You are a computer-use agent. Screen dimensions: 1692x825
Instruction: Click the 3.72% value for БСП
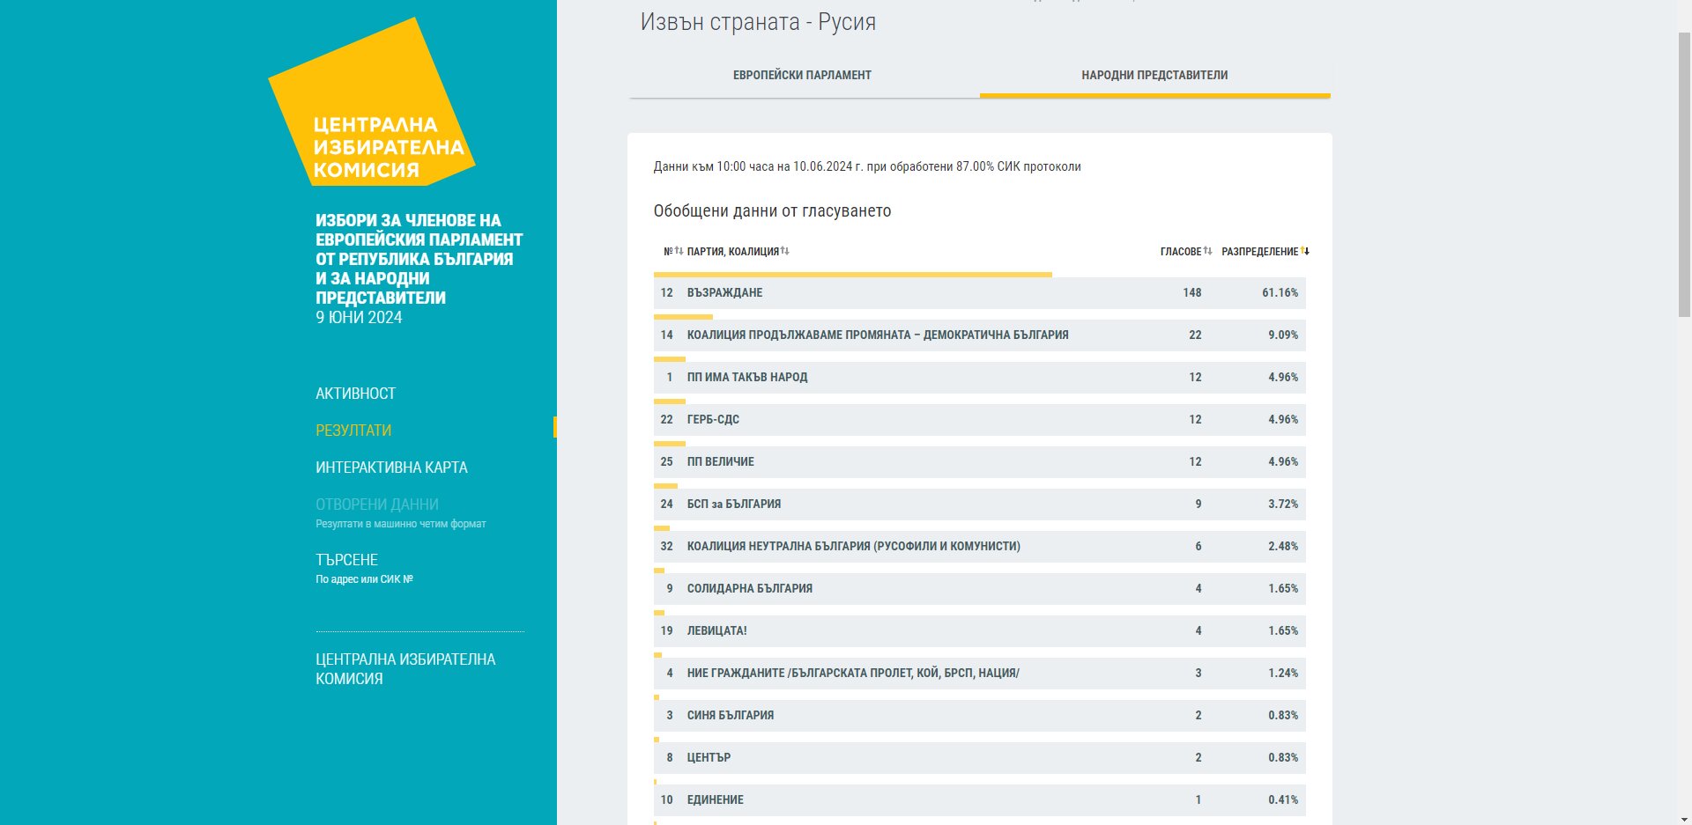1283,505
